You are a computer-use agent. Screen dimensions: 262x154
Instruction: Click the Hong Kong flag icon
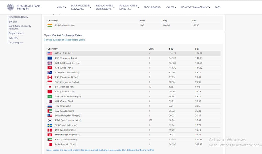(50, 135)
